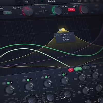103x103 pixels.
Task: Click the small handle beside yellow node
Action: pyautogui.click(x=60, y=30)
